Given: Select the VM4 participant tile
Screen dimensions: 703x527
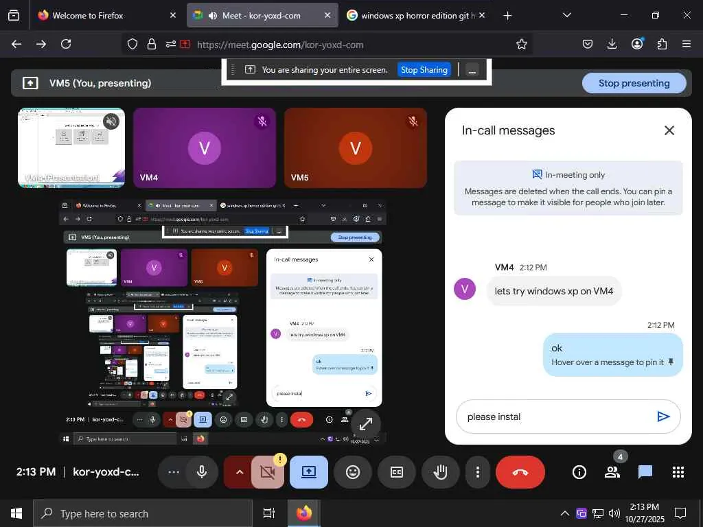Looking at the screenshot, I should click(205, 148).
